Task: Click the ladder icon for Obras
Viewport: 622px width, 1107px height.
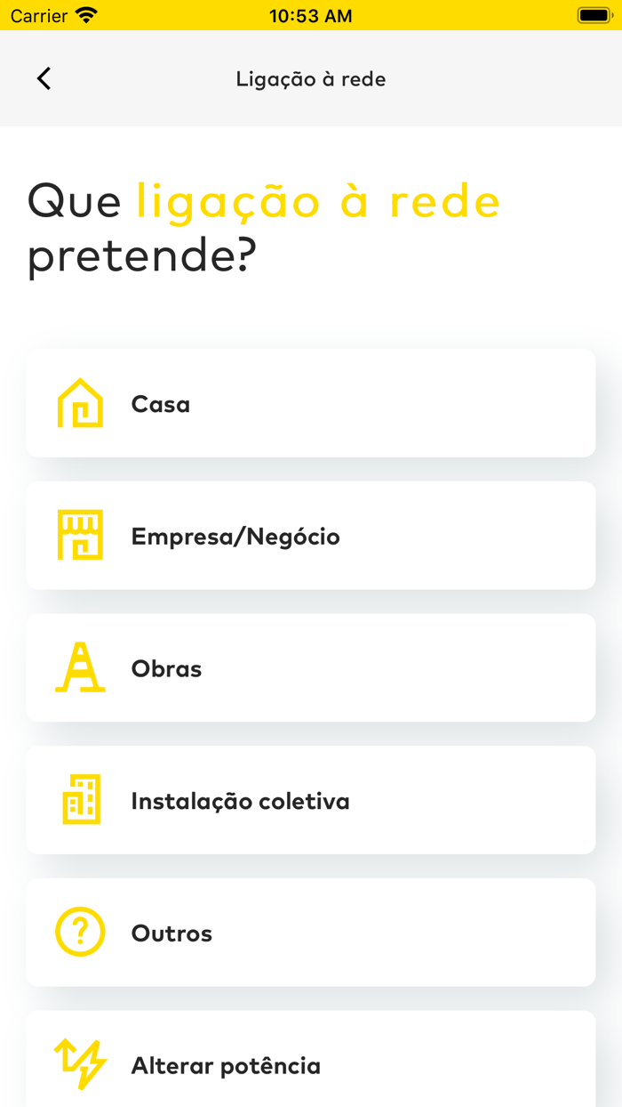Action: click(80, 667)
